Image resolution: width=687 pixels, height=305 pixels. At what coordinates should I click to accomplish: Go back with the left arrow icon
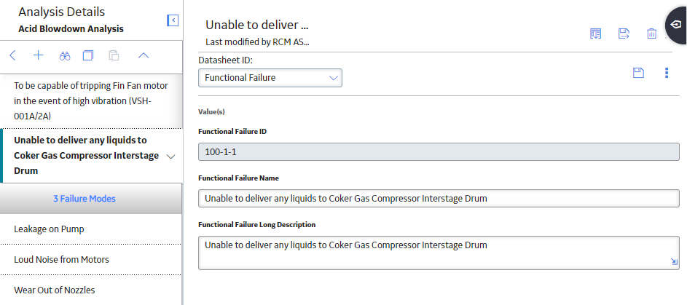coord(12,55)
